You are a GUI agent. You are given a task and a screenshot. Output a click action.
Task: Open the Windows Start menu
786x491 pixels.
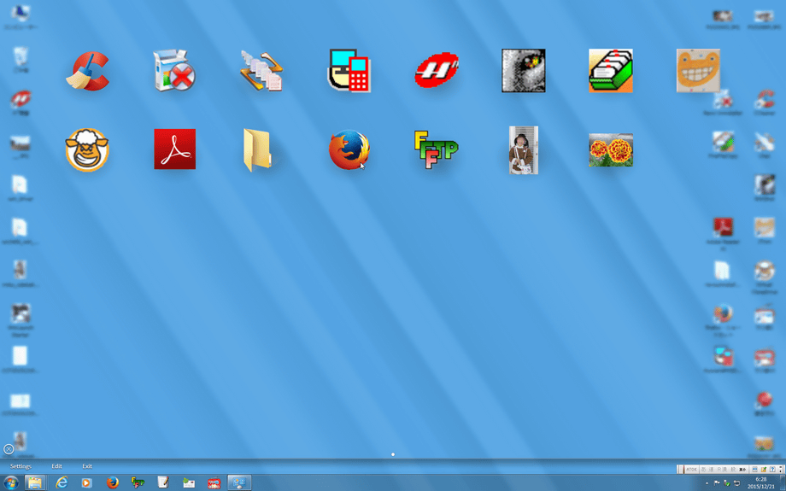[x=11, y=482]
